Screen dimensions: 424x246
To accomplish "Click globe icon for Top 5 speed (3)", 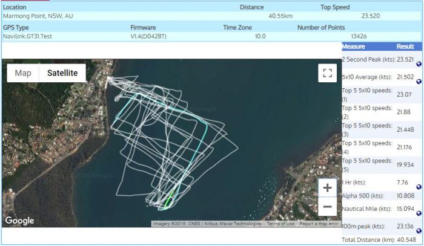I will (419, 134).
